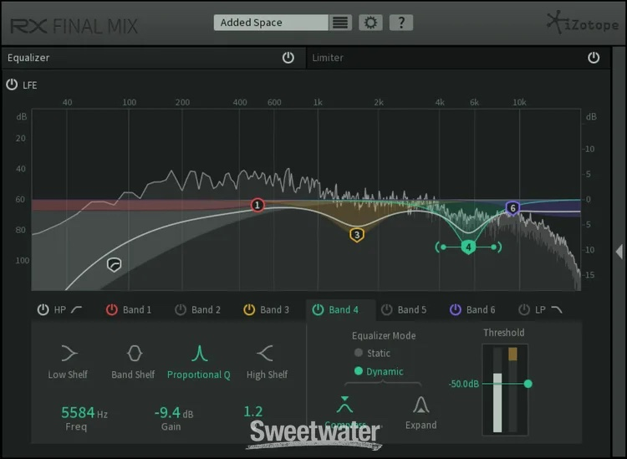Choose the Band Shelf filter shape icon

[134, 353]
